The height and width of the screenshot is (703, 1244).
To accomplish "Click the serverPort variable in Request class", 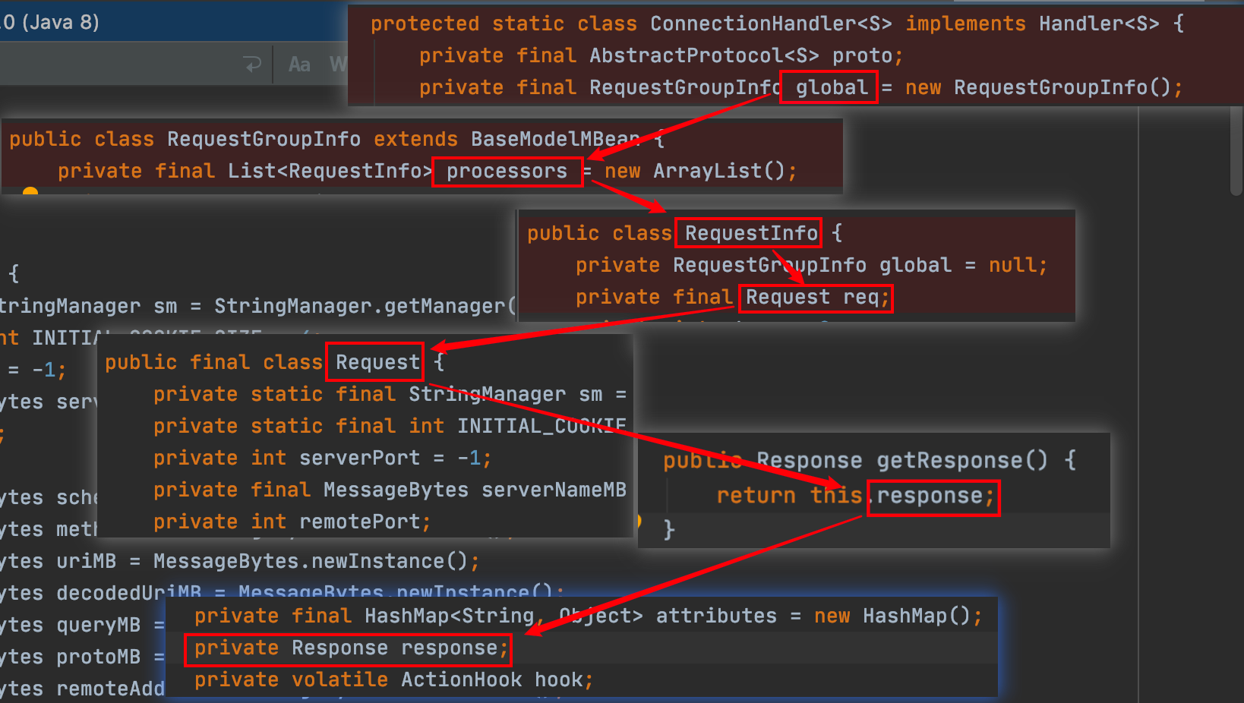I will click(359, 459).
